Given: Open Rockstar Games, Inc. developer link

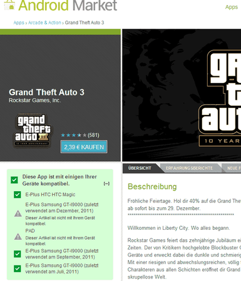Looking at the screenshot, I should click(35, 101).
